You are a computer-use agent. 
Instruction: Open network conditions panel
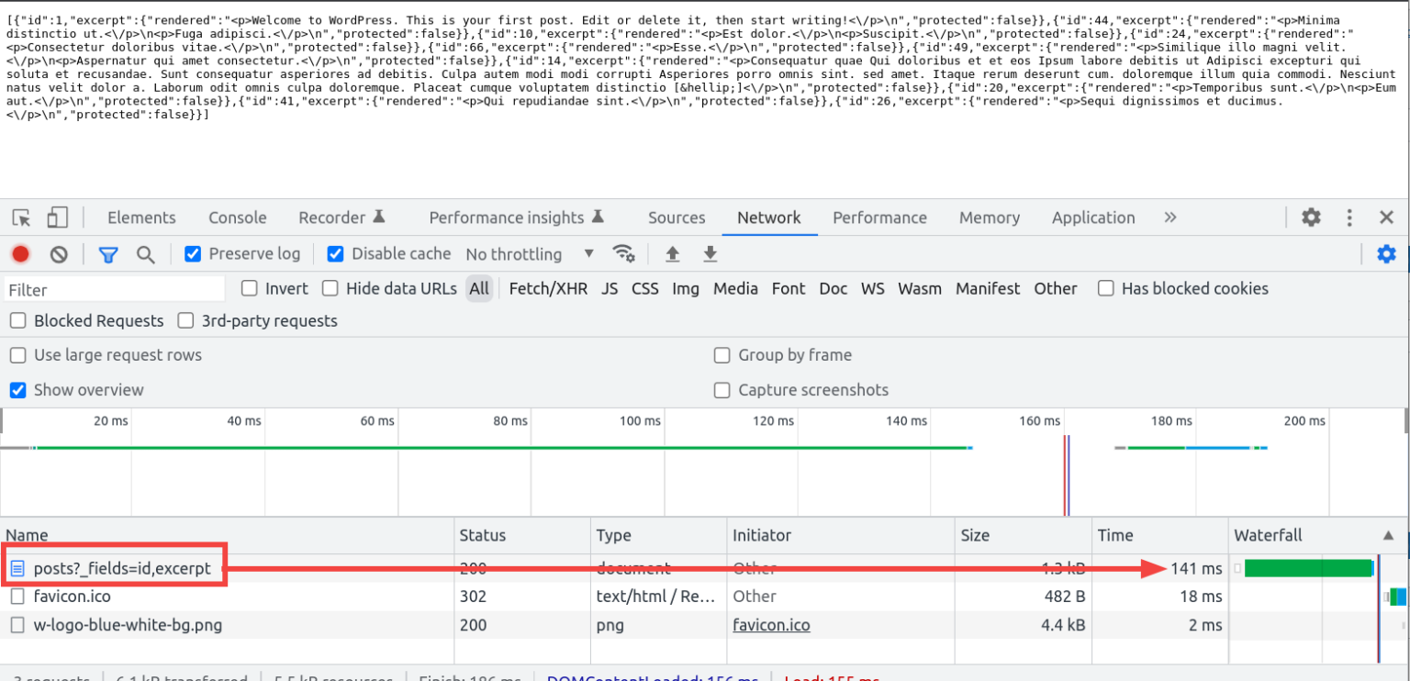pyautogui.click(x=625, y=254)
